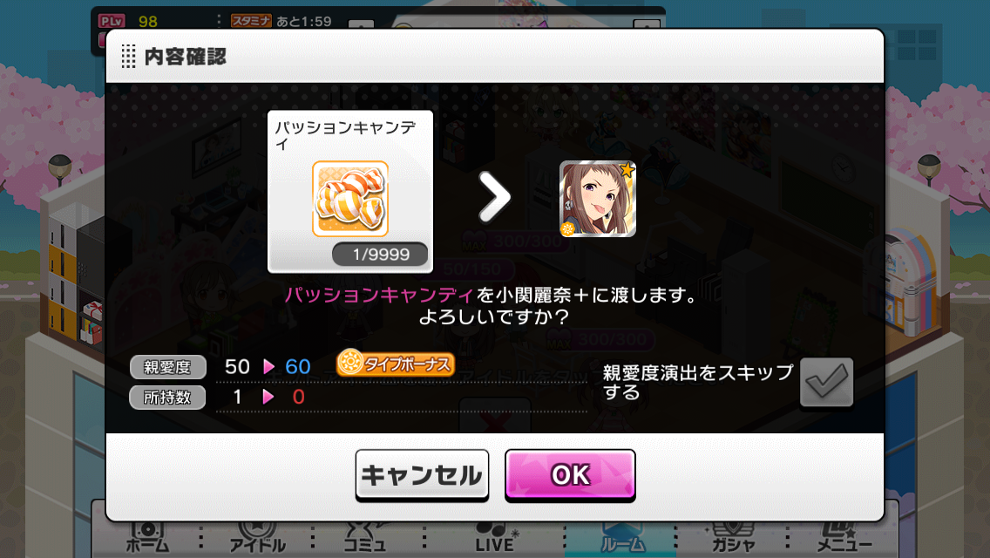
Task: Click the スタミナ timer indicator
Action: click(281, 21)
